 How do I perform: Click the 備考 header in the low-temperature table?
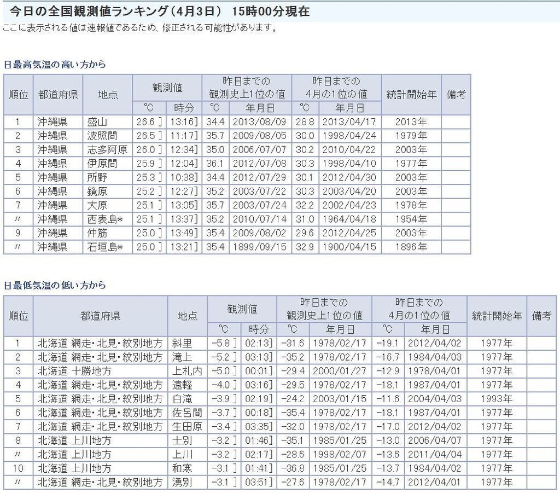coord(541,316)
